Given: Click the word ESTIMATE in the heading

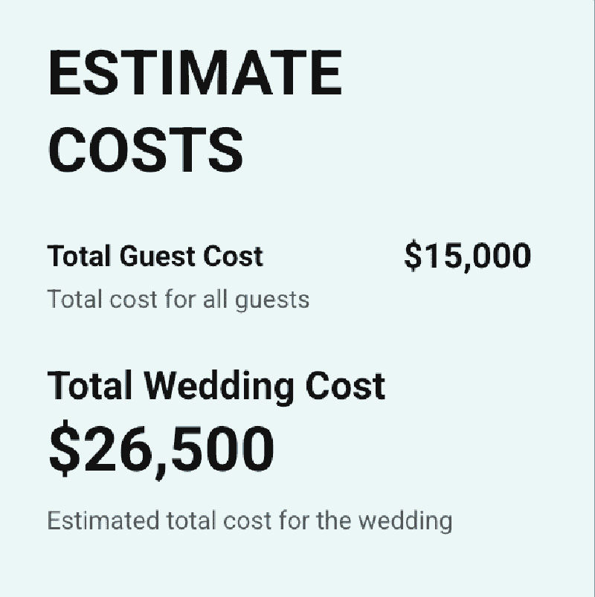Looking at the screenshot, I should [x=195, y=74].
